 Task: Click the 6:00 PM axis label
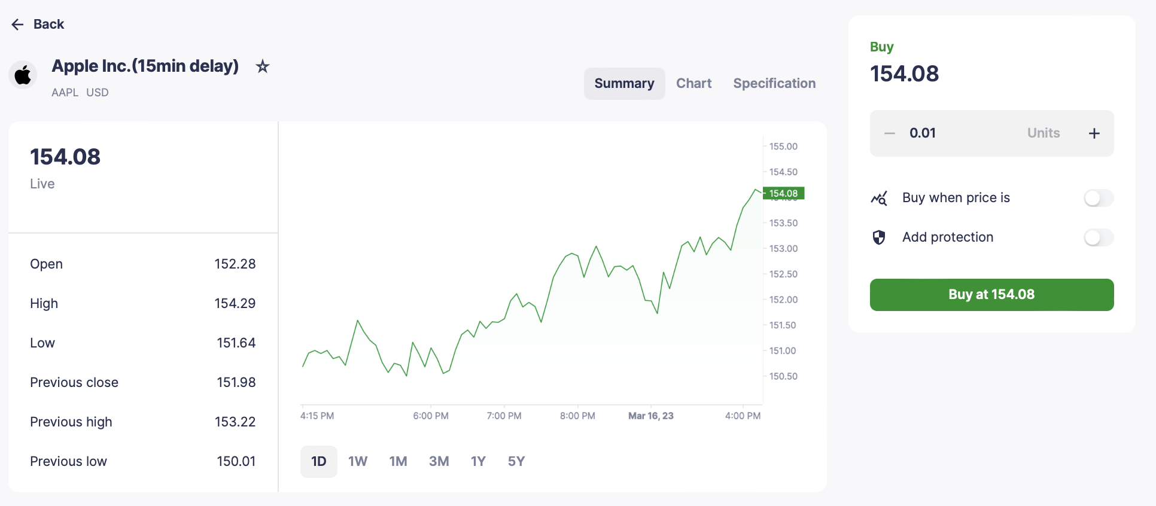[x=431, y=416]
